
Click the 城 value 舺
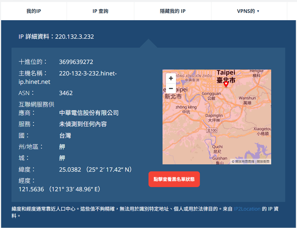tap(62, 158)
